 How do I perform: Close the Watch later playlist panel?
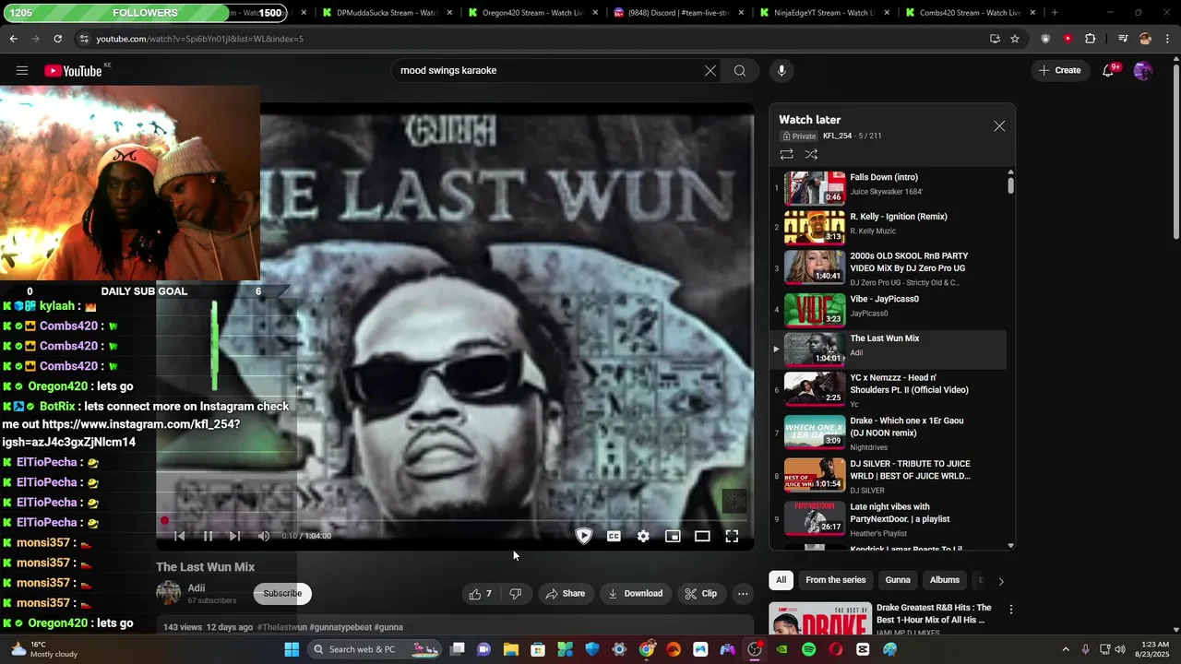(999, 126)
